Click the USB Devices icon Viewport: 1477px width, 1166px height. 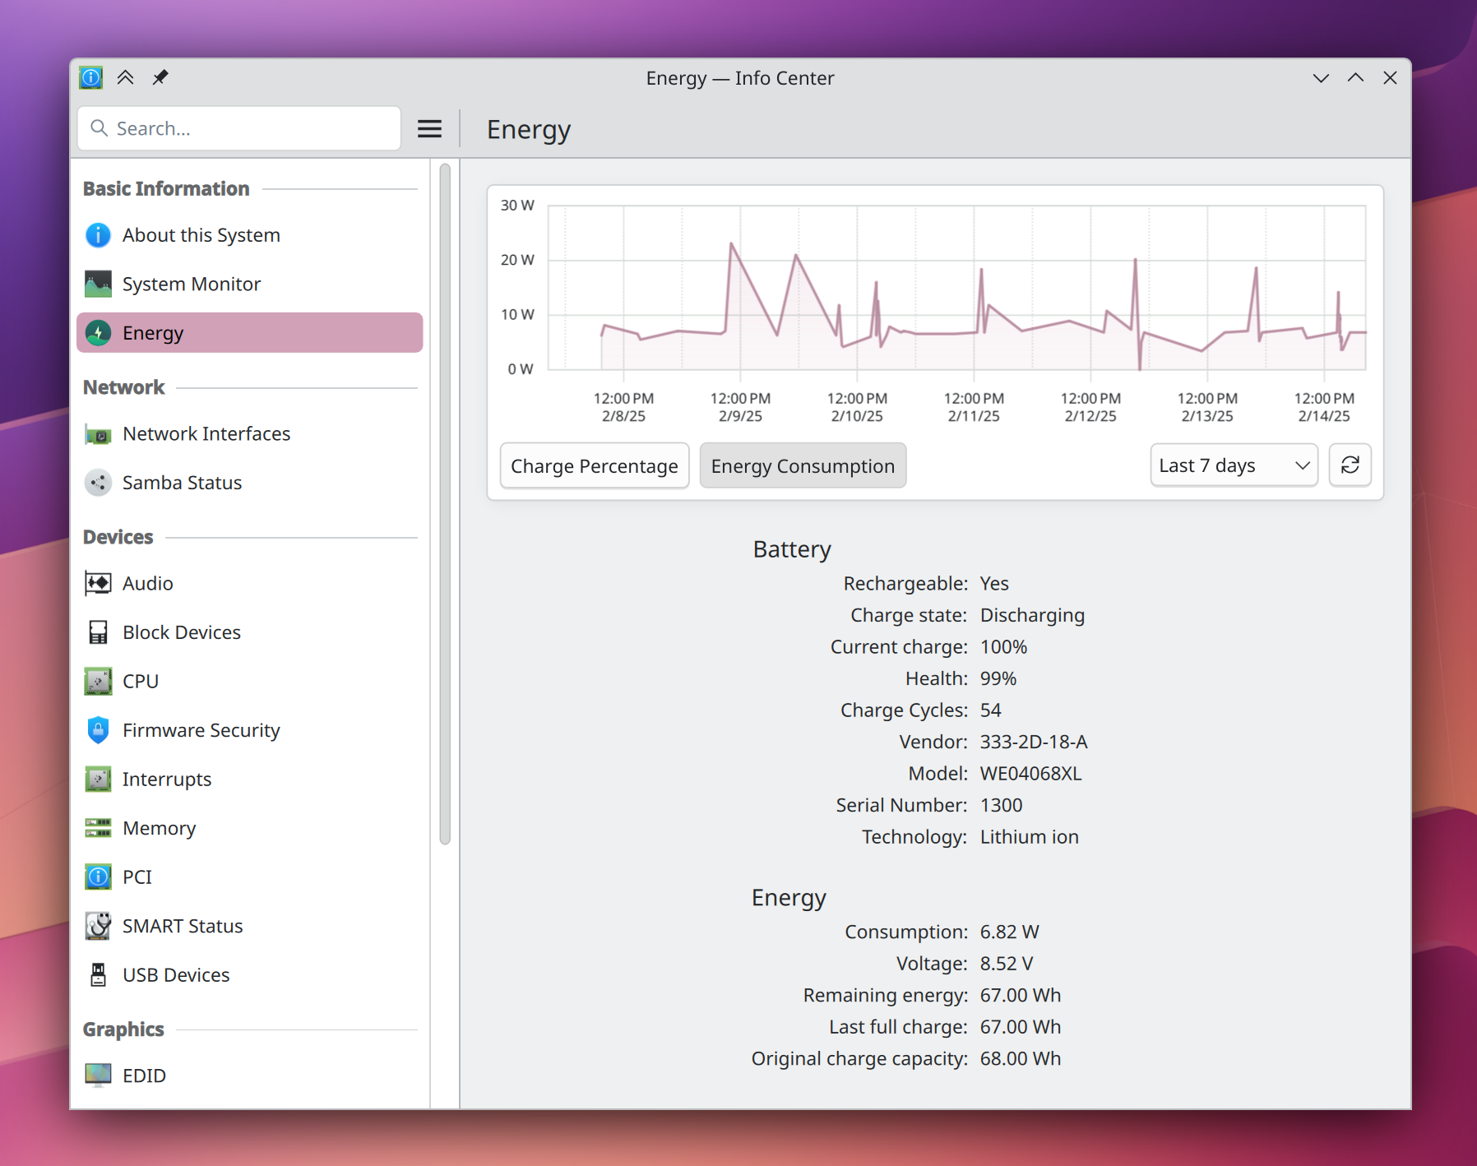98,974
